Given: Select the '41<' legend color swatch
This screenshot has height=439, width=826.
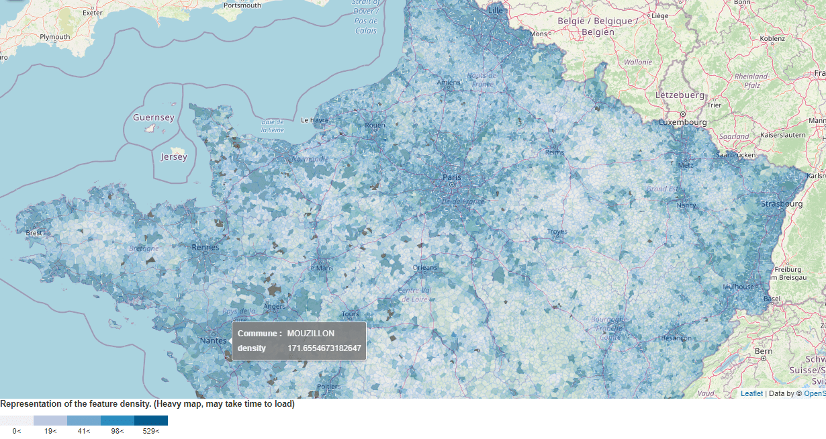Looking at the screenshot, I should pyautogui.click(x=83, y=420).
